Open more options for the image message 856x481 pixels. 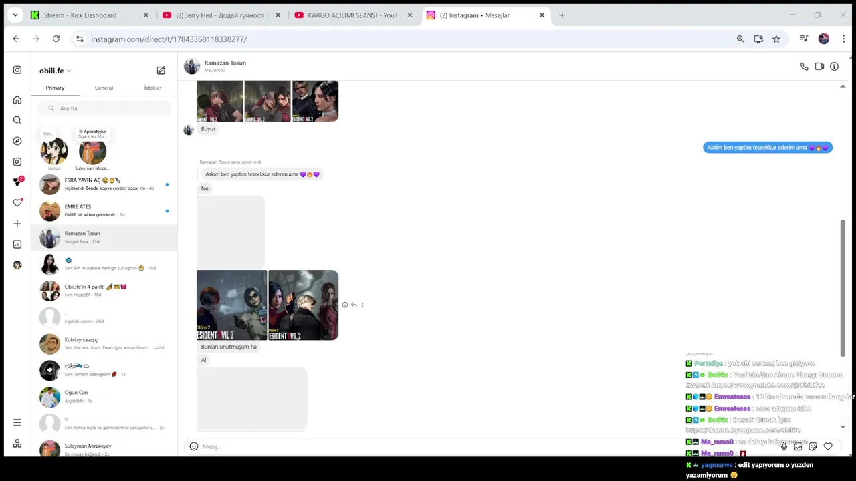362,305
